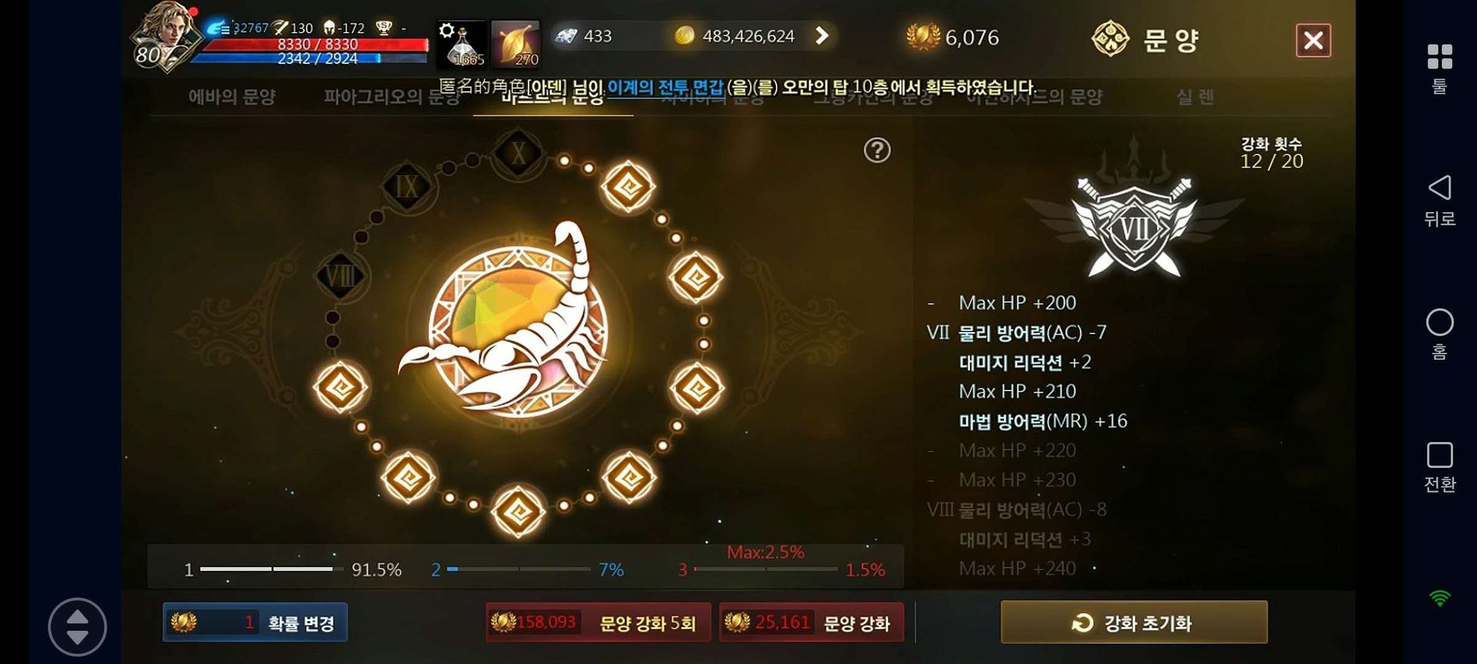Tap the character portrait level 80
Image resolution: width=1477 pixels, height=664 pixels.
[164, 37]
